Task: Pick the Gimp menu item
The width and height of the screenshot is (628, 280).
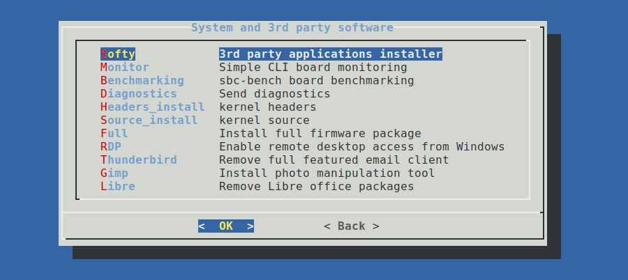Action: (x=114, y=173)
